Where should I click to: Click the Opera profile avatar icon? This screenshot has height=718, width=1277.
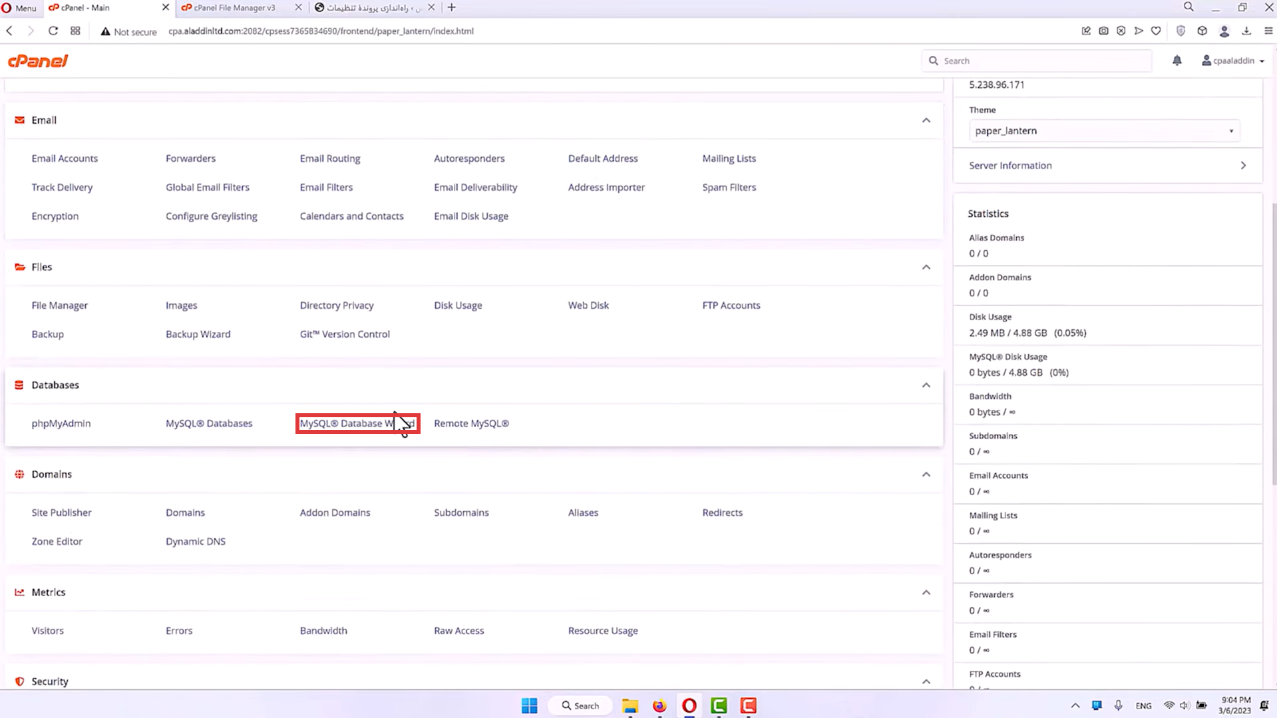click(x=1224, y=31)
